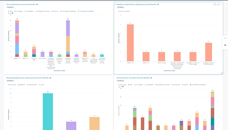This screenshot has height=130, width=228.
Task: Click managed IT services pricing calculator bar in Webform chart
Action: [x=209, y=52]
